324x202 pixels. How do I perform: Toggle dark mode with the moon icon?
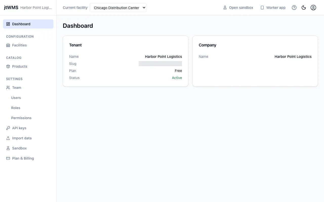[x=304, y=8]
